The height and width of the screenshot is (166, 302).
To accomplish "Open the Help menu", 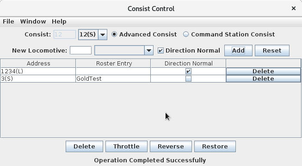I will tap(59, 21).
